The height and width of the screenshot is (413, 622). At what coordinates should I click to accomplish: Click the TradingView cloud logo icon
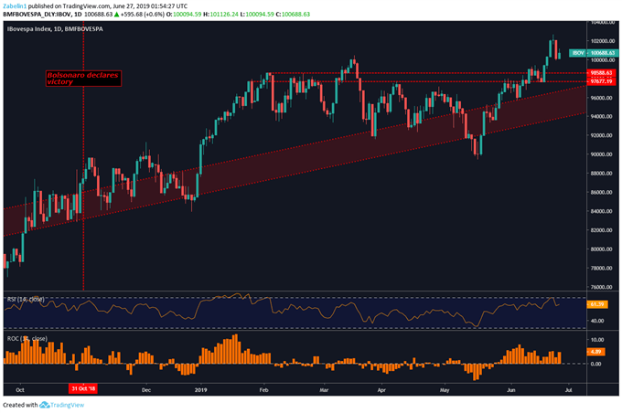45,405
